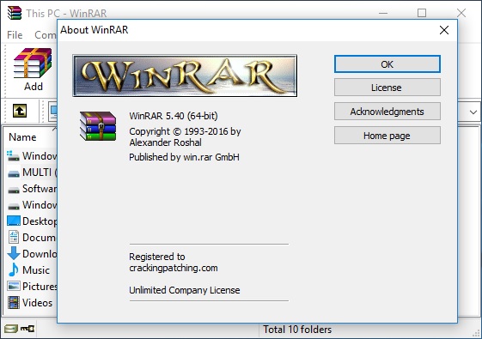The width and height of the screenshot is (482, 339).
Task: Minimize the main WinRAR window
Action: point(383,13)
